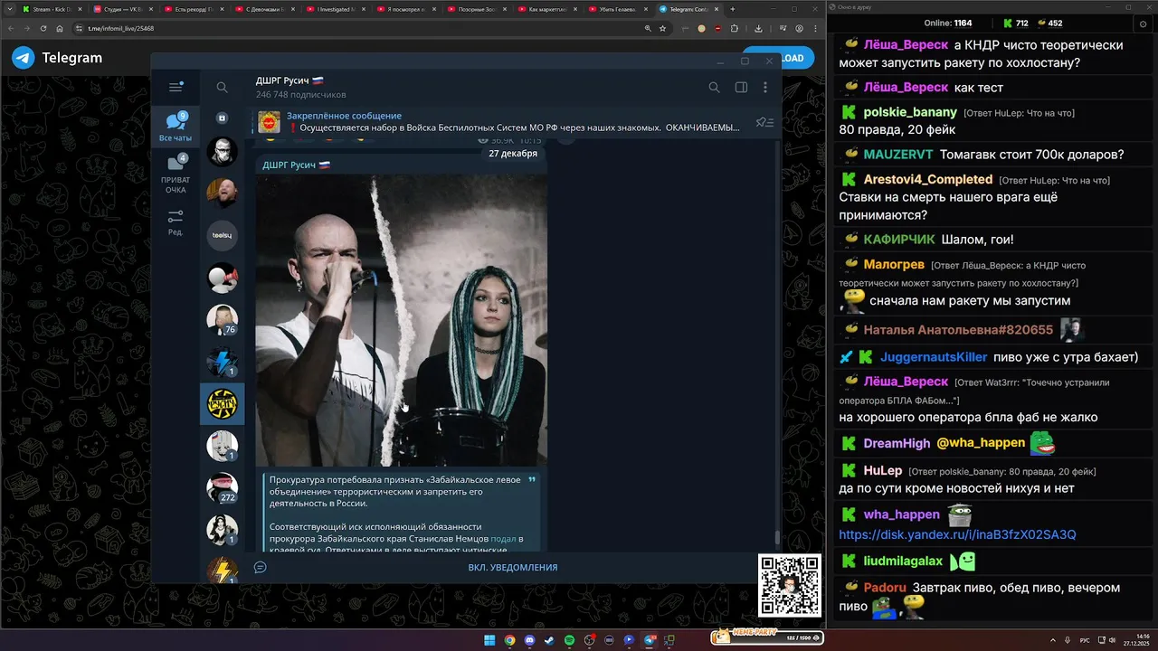The height and width of the screenshot is (651, 1158).
Task: Click username polskie_banany in the stream chat window
Action: point(910,112)
